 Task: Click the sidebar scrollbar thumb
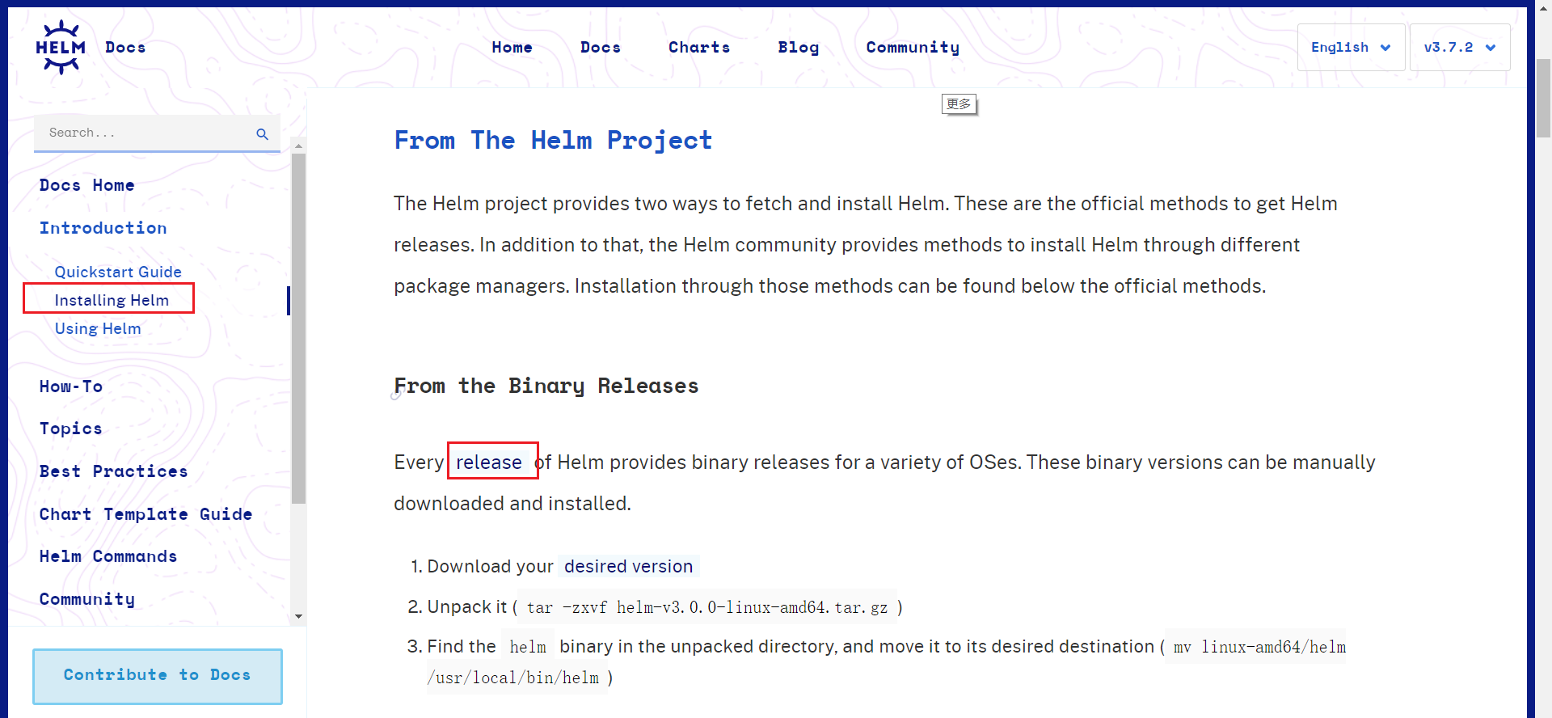pyautogui.click(x=299, y=327)
